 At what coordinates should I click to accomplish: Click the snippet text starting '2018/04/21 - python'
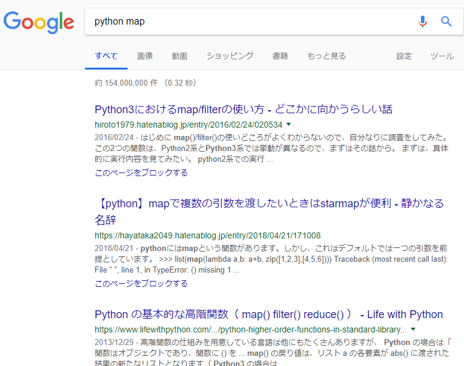[x=271, y=259]
